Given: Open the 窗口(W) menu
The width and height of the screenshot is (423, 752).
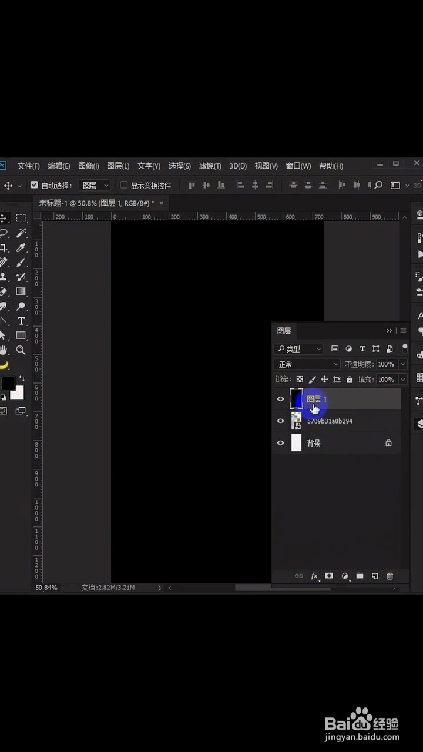Looking at the screenshot, I should click(x=298, y=166).
